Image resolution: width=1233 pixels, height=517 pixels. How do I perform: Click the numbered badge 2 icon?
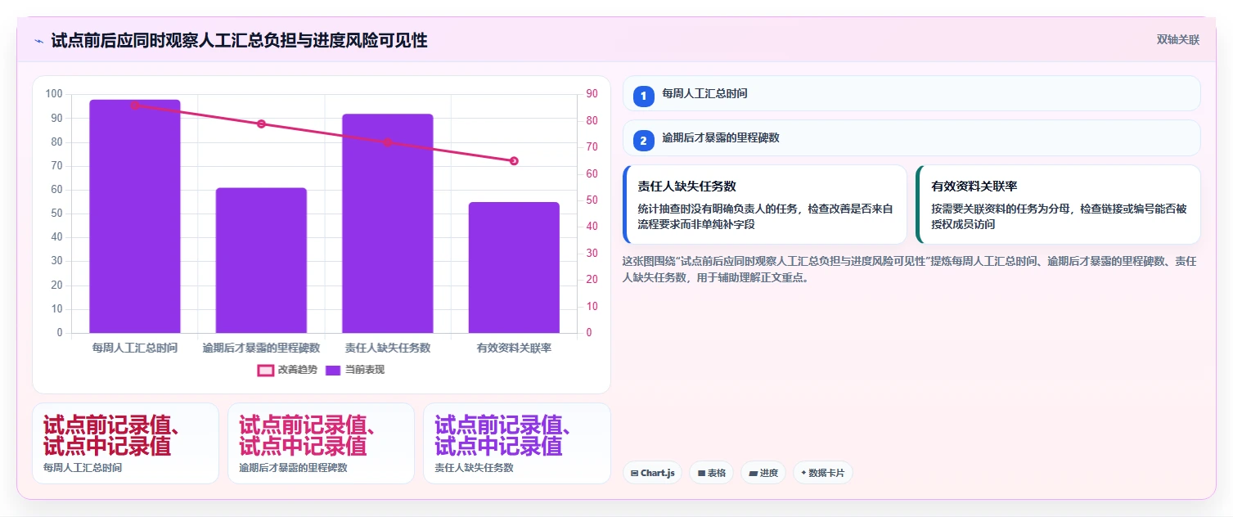(x=644, y=139)
